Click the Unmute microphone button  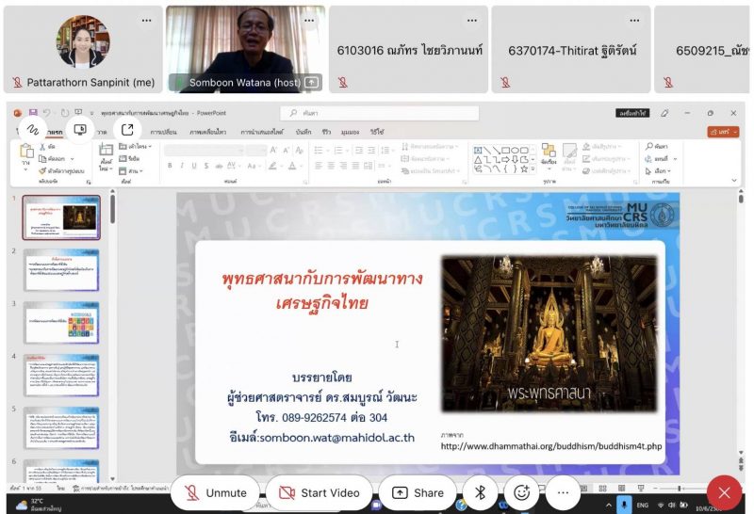pos(216,492)
